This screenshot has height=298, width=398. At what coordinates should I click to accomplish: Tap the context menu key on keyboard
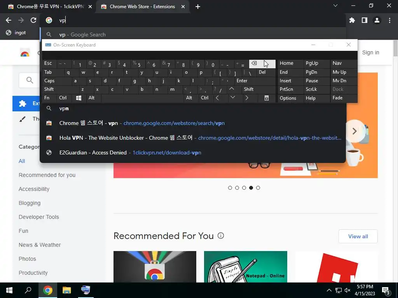[x=267, y=98]
